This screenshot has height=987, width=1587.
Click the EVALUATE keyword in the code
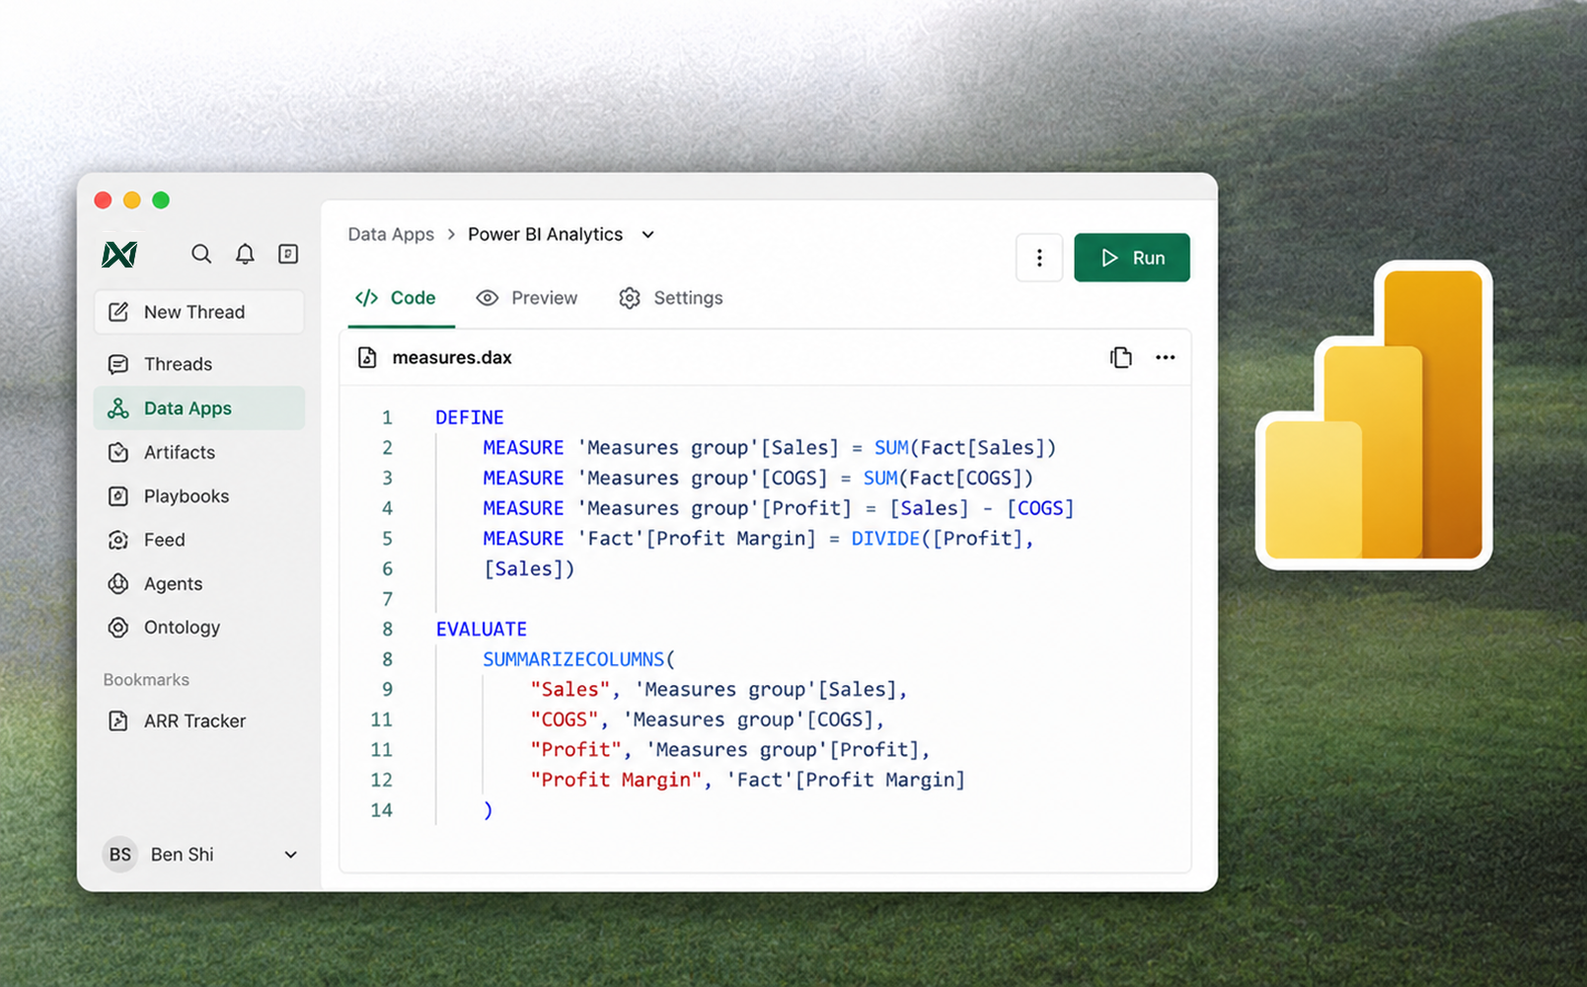click(x=482, y=629)
